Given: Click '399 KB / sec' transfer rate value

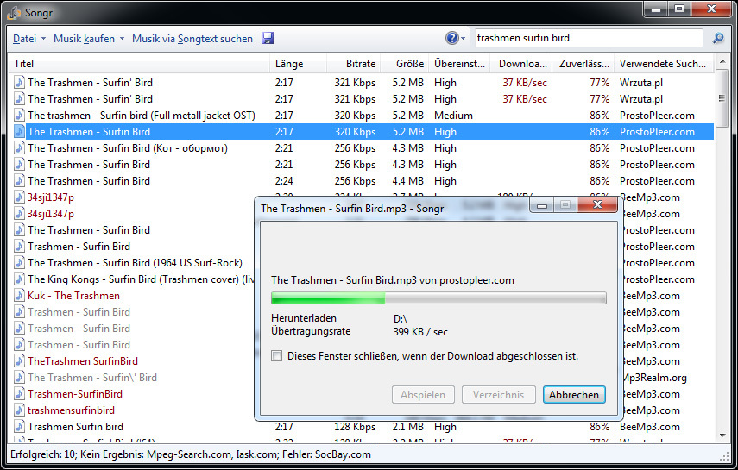Looking at the screenshot, I should pyautogui.click(x=420, y=332).
